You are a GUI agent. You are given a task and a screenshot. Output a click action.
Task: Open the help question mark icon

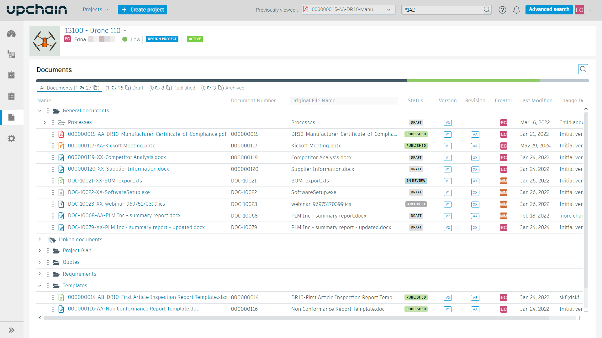502,10
